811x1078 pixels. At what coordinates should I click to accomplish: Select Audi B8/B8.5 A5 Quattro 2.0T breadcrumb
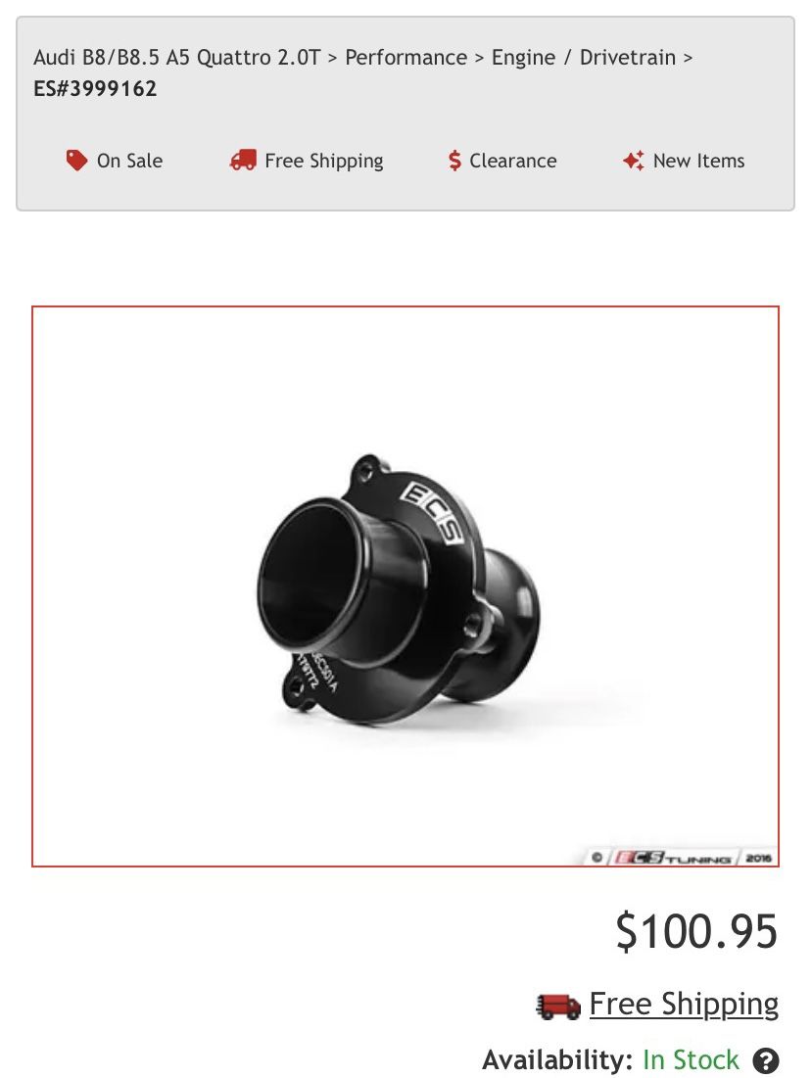(176, 57)
